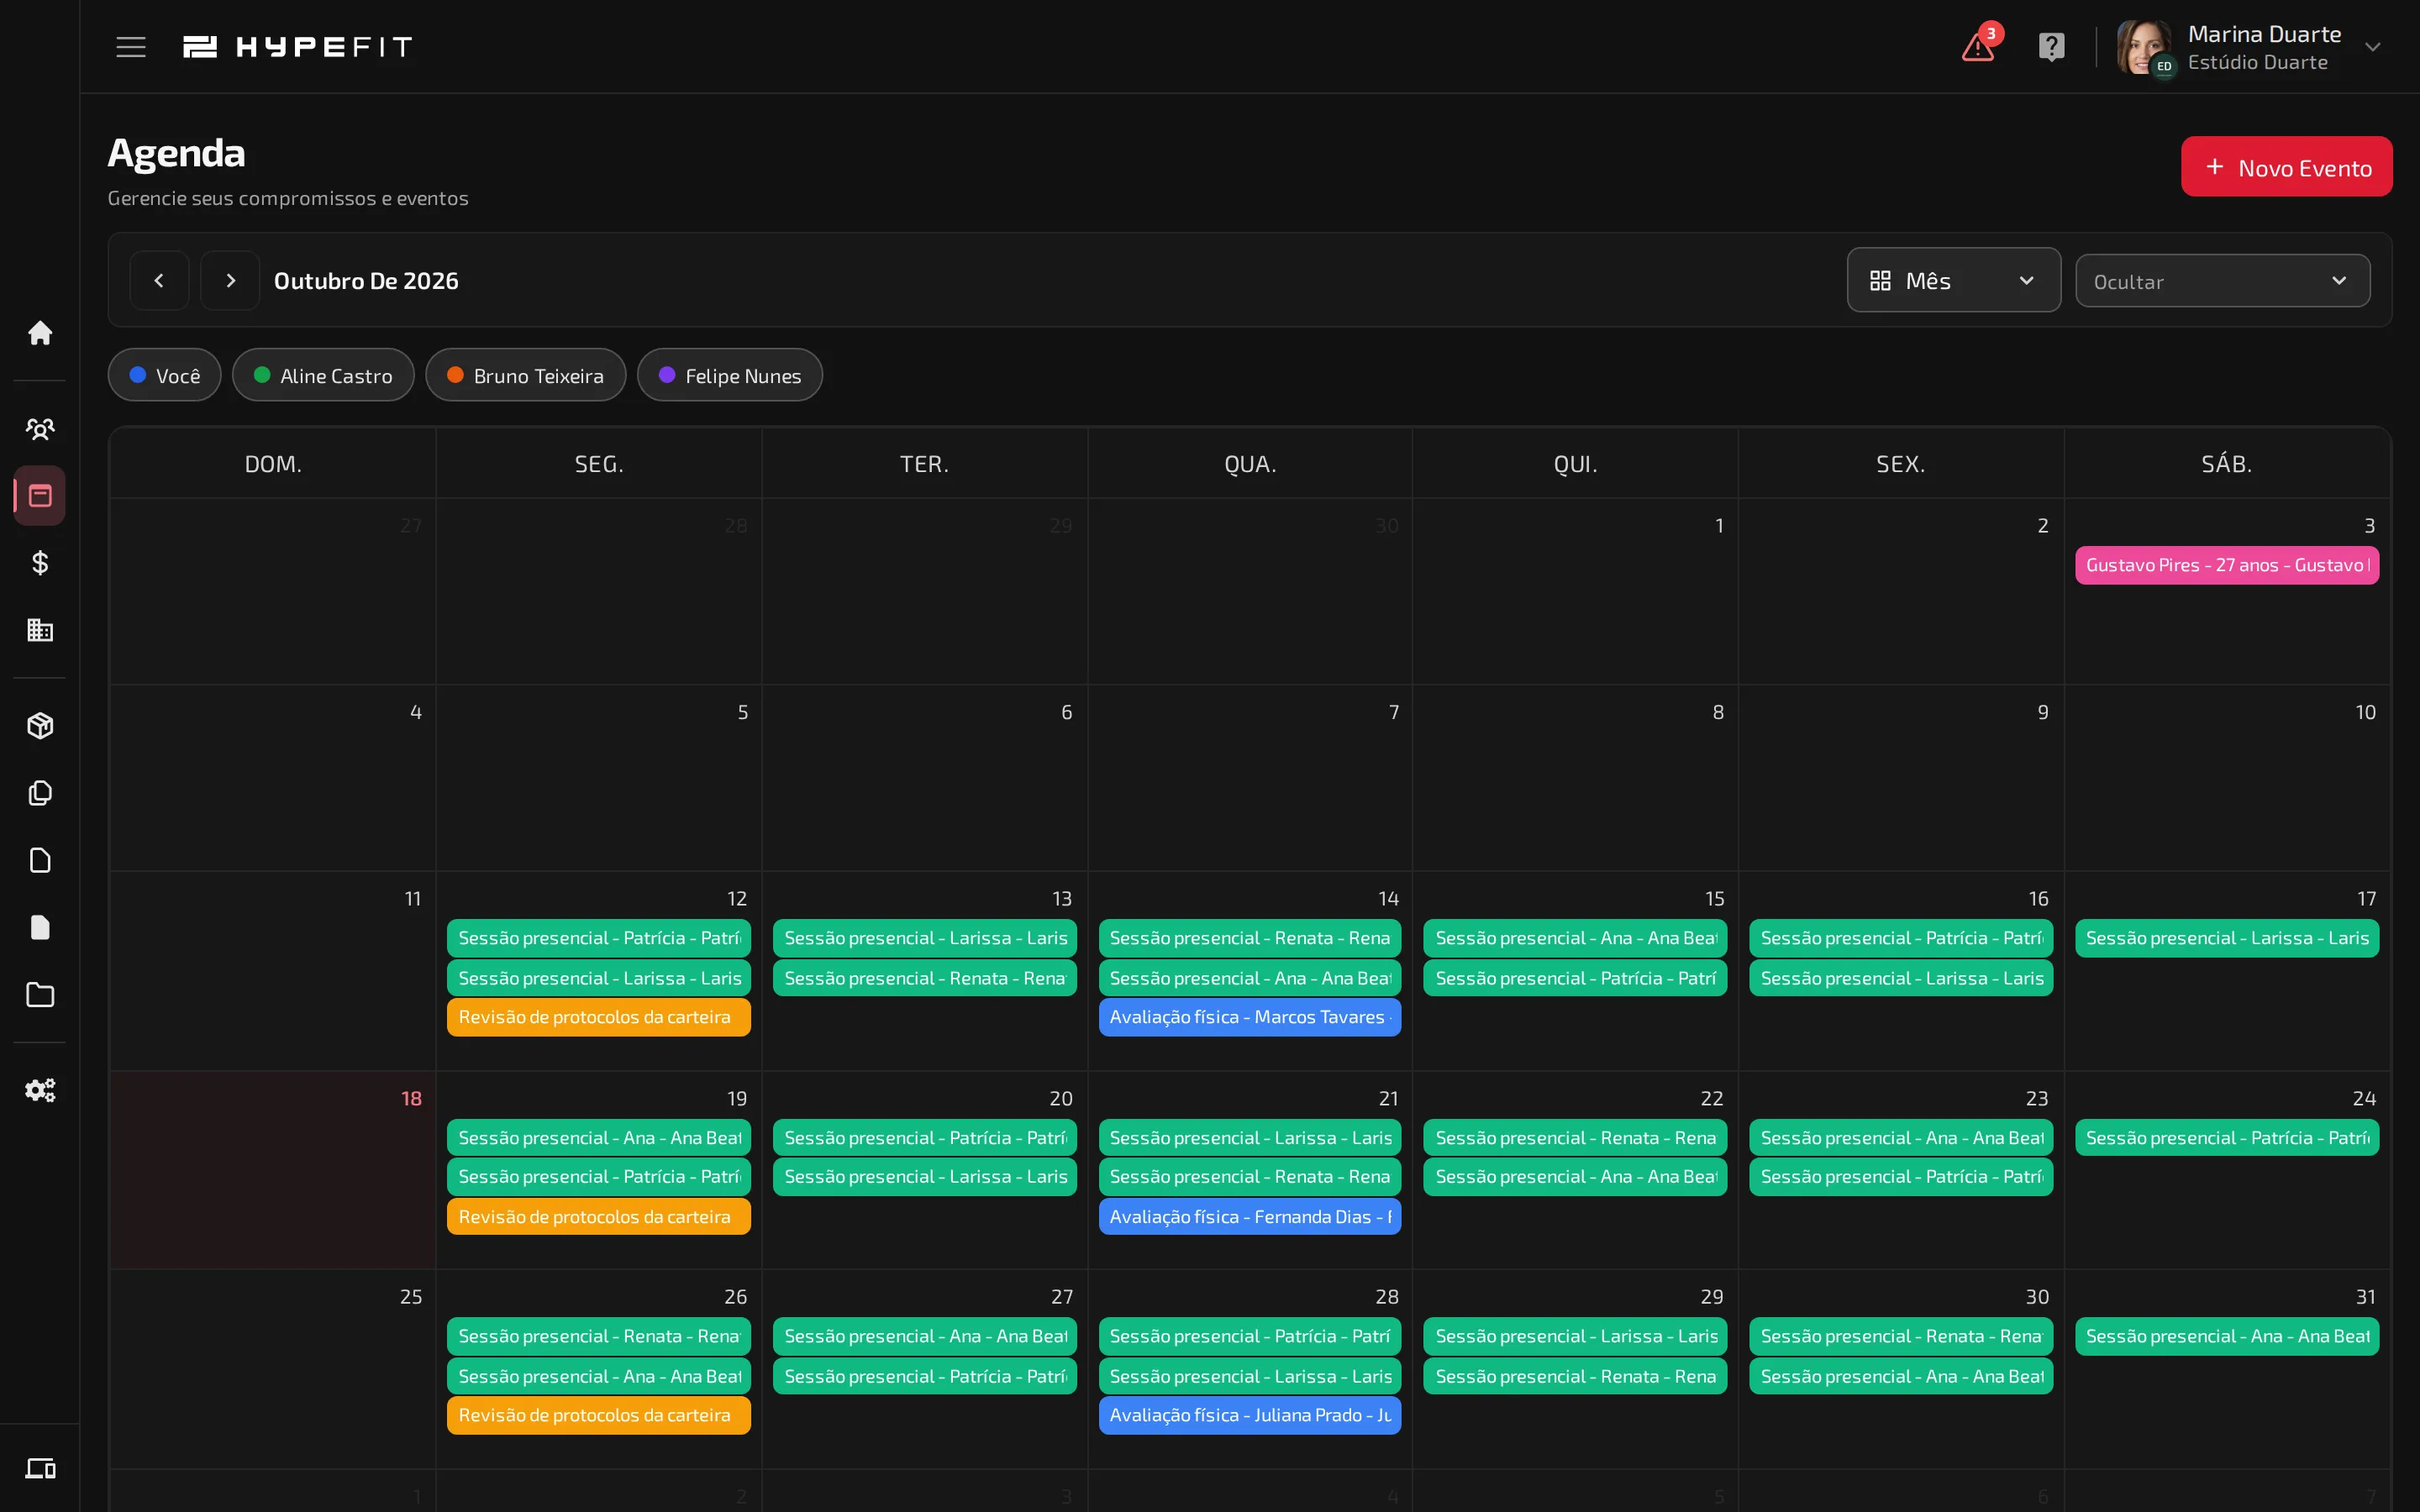Open the folder icon in sidebar
2420x1512 pixels.
point(40,995)
